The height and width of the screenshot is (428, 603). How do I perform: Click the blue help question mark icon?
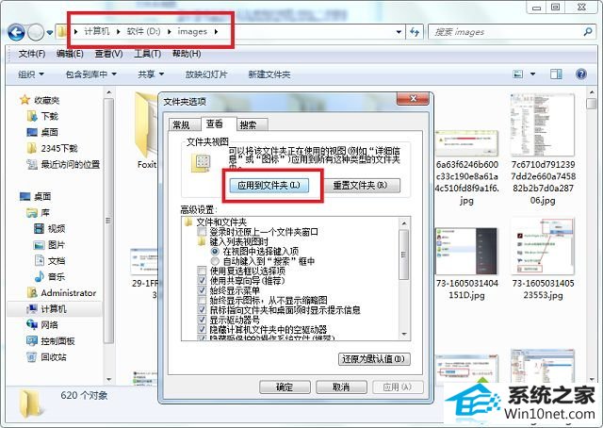[x=581, y=74]
